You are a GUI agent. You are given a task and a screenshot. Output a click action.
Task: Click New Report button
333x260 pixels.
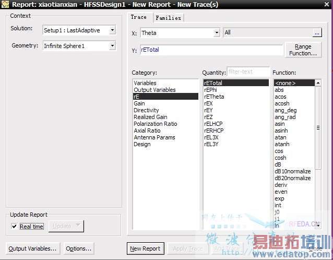tap(146, 249)
